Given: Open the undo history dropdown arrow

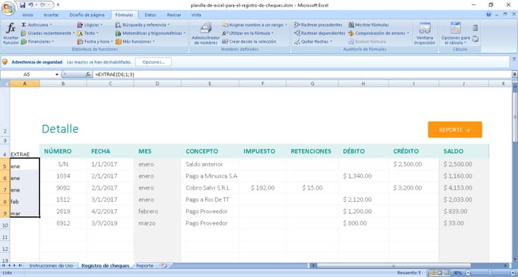Looking at the screenshot, I should 36,5.
